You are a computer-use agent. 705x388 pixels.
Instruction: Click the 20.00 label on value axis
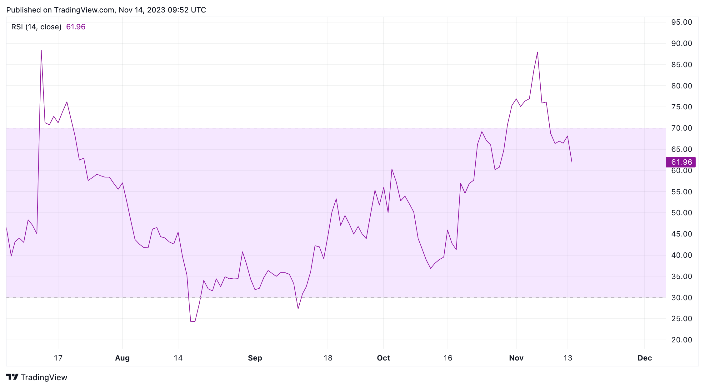682,340
